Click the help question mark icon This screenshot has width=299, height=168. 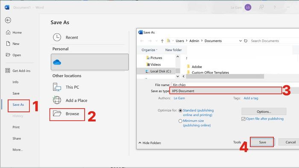pyautogui.click(x=275, y=7)
